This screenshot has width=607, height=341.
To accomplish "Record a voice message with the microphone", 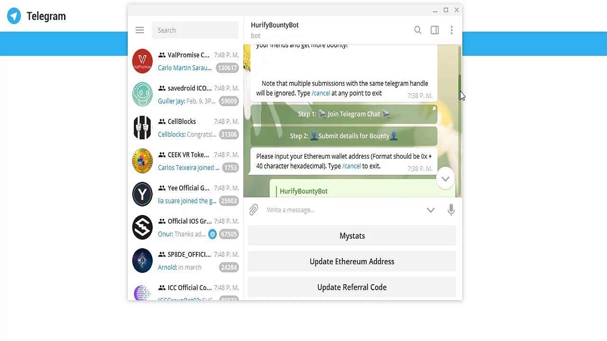I will 451,210.
